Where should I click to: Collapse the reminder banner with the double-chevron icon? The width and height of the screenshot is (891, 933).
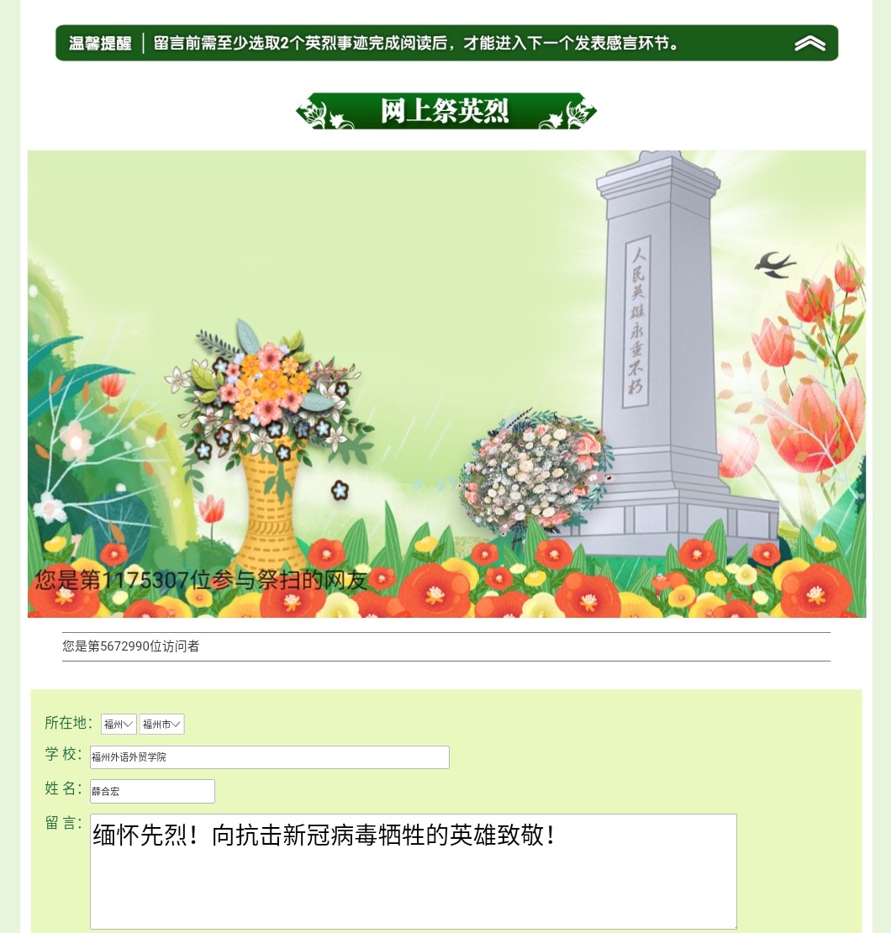pos(809,43)
